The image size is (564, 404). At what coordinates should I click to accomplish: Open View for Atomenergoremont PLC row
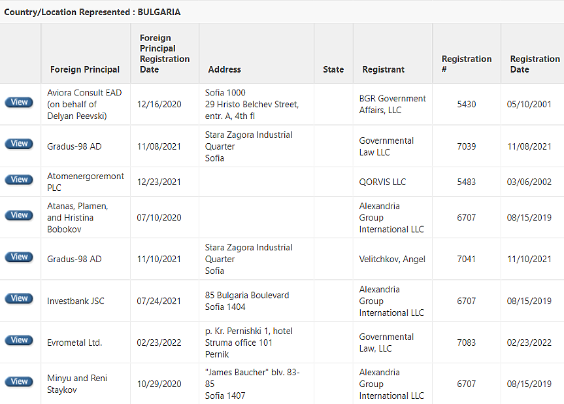20,180
